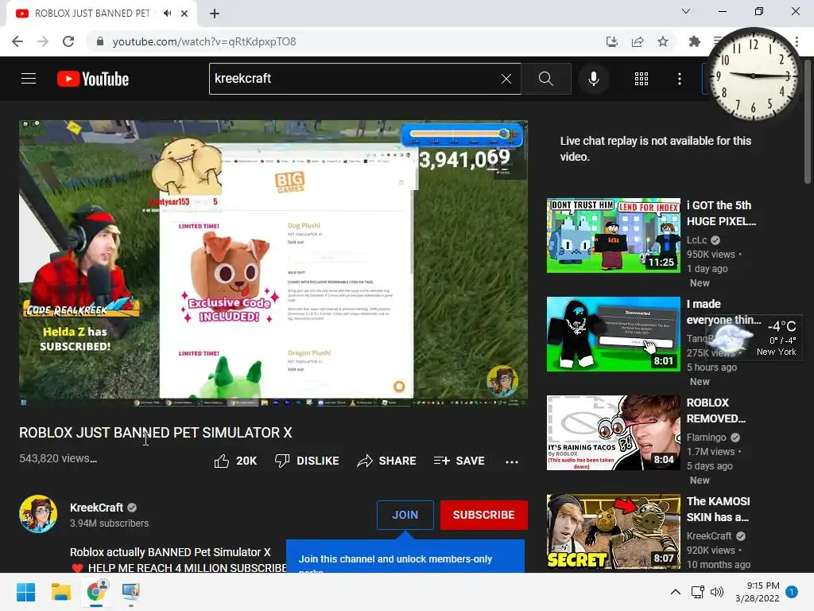Open more actions ellipsis under video
The height and width of the screenshot is (611, 814).
tap(512, 461)
